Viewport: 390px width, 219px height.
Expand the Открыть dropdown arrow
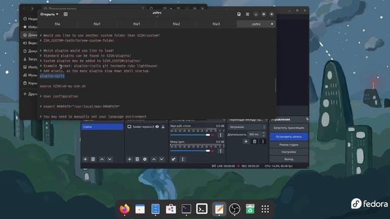click(57, 14)
